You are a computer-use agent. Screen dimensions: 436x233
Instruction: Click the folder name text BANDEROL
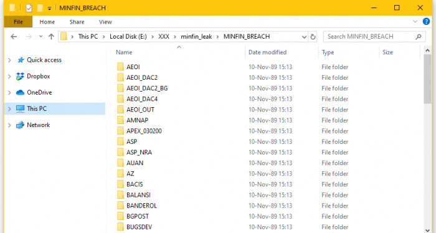141,206
